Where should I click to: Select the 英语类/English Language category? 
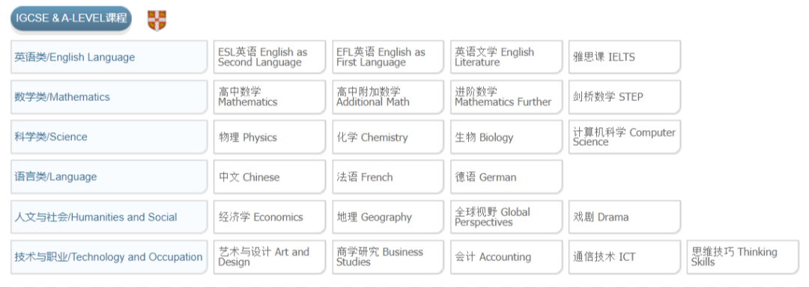(x=109, y=57)
